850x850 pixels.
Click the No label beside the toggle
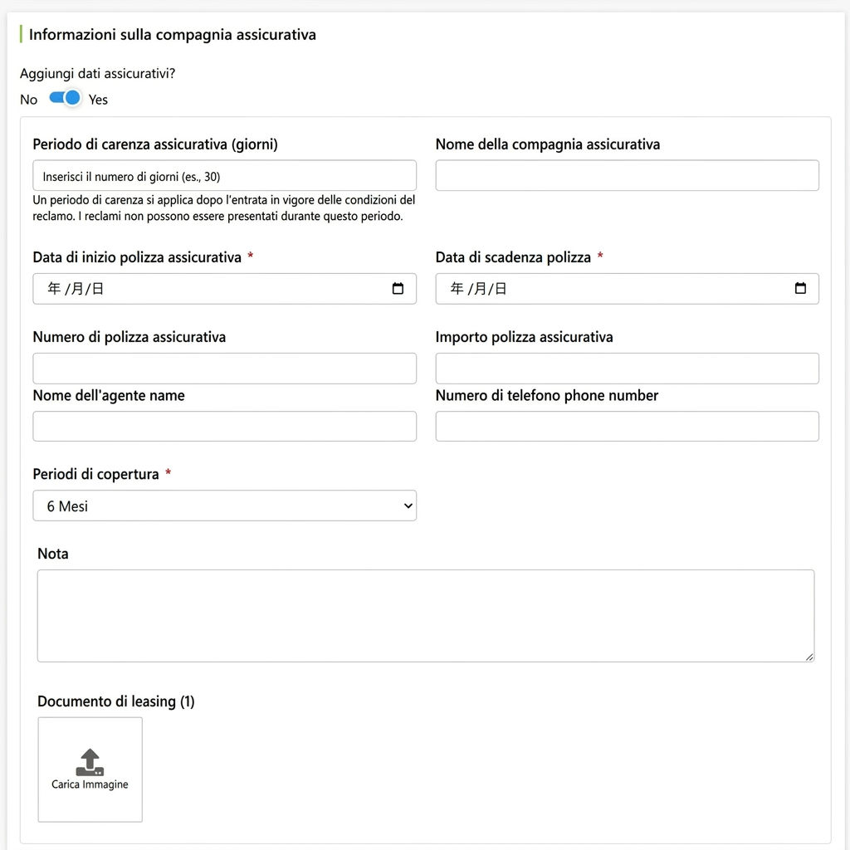point(29,100)
